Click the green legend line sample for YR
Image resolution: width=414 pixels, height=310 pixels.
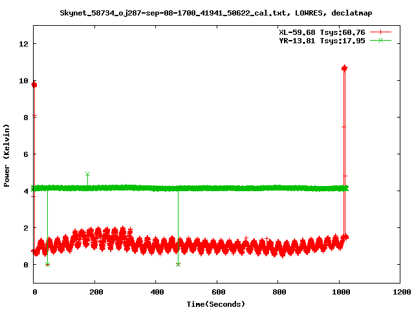[x=380, y=40]
